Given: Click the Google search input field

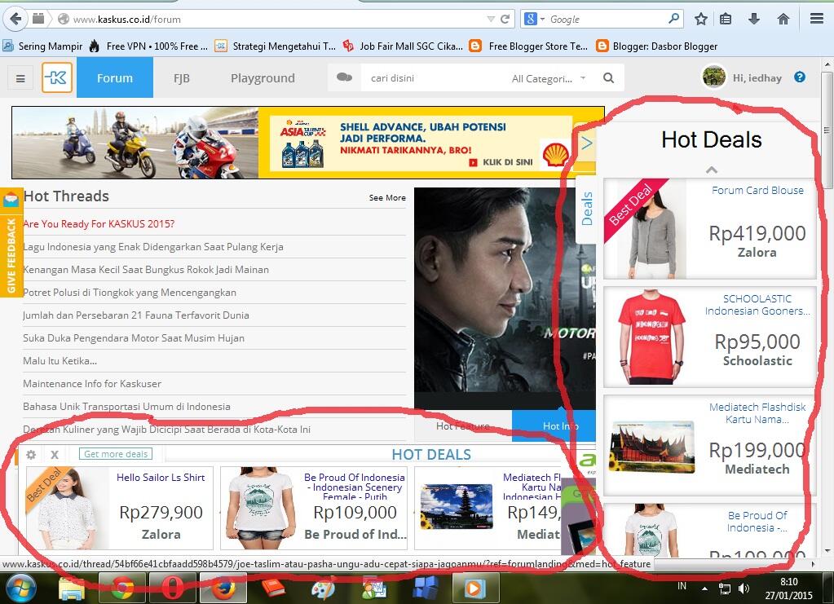Looking at the screenshot, I should tap(607, 19).
